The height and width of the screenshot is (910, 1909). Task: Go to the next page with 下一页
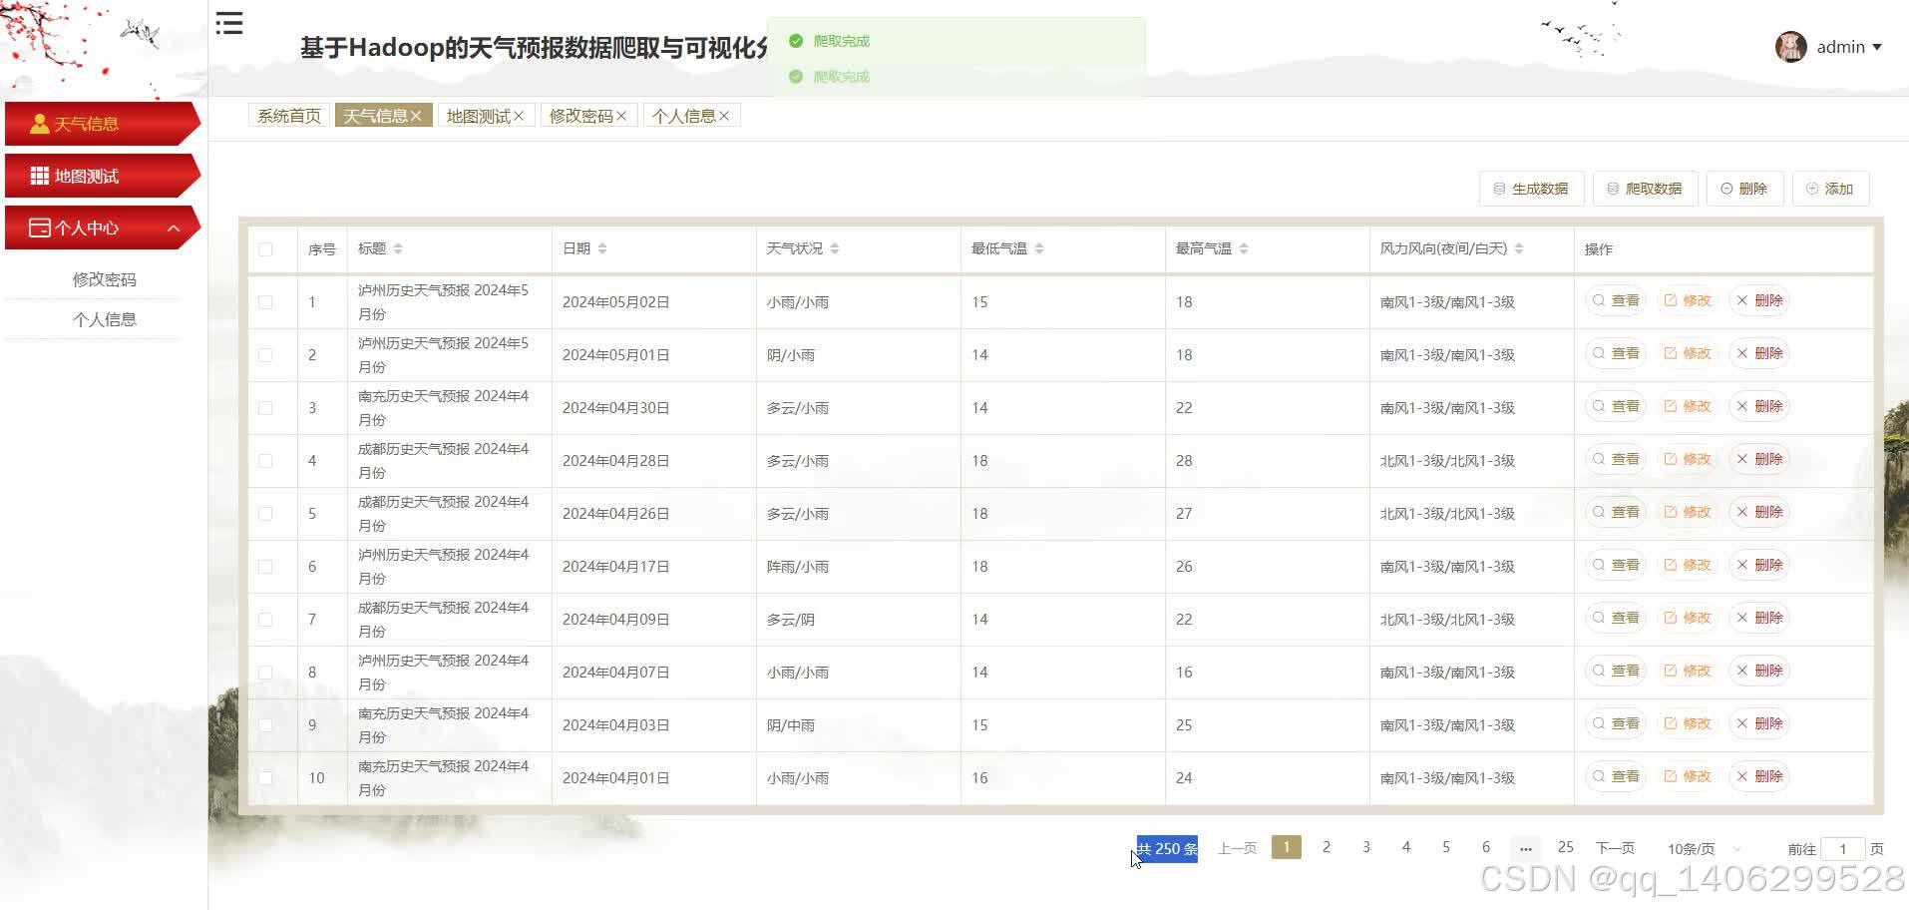[x=1615, y=848]
